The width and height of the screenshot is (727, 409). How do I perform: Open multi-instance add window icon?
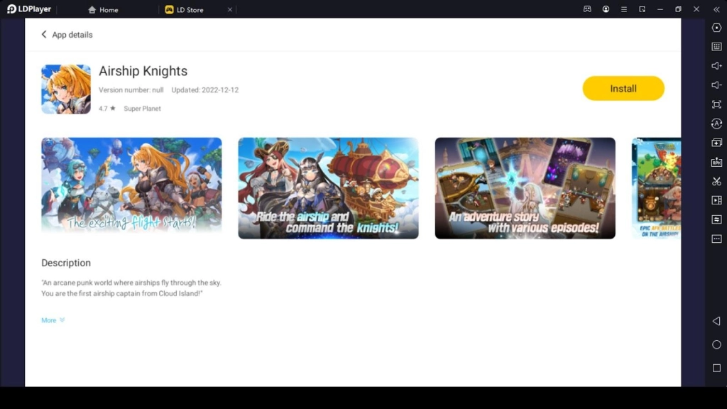click(x=716, y=143)
